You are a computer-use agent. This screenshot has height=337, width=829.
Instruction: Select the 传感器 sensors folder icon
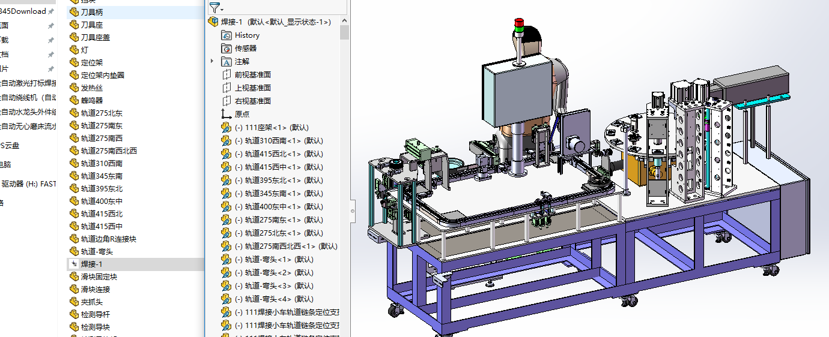click(x=226, y=49)
